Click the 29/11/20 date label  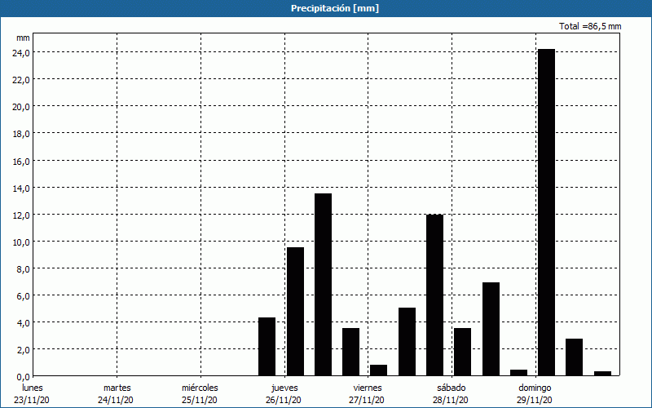(x=535, y=401)
